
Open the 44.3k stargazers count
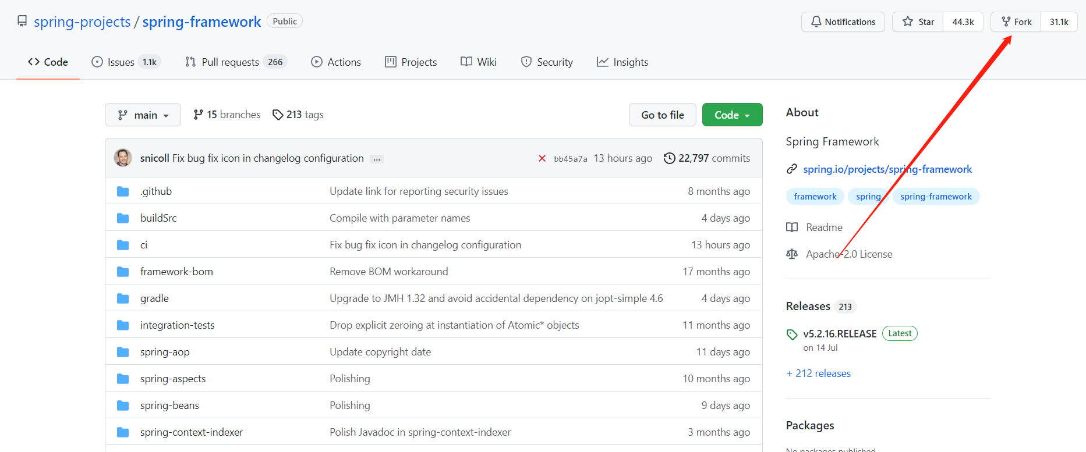click(x=963, y=22)
